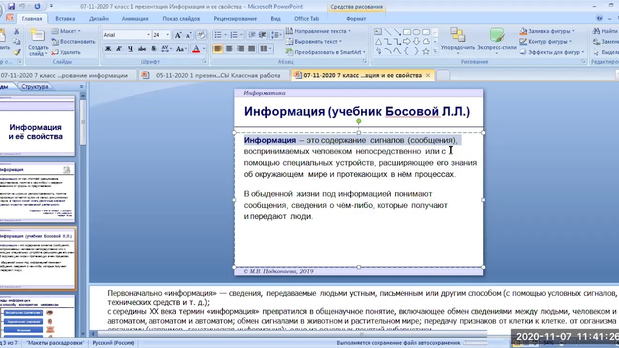Select the right arrow shape in gallery
Image resolution: width=619 pixels, height=348 pixels.
pos(407,42)
